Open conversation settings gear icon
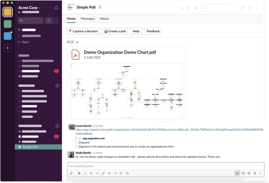 click(x=196, y=8)
